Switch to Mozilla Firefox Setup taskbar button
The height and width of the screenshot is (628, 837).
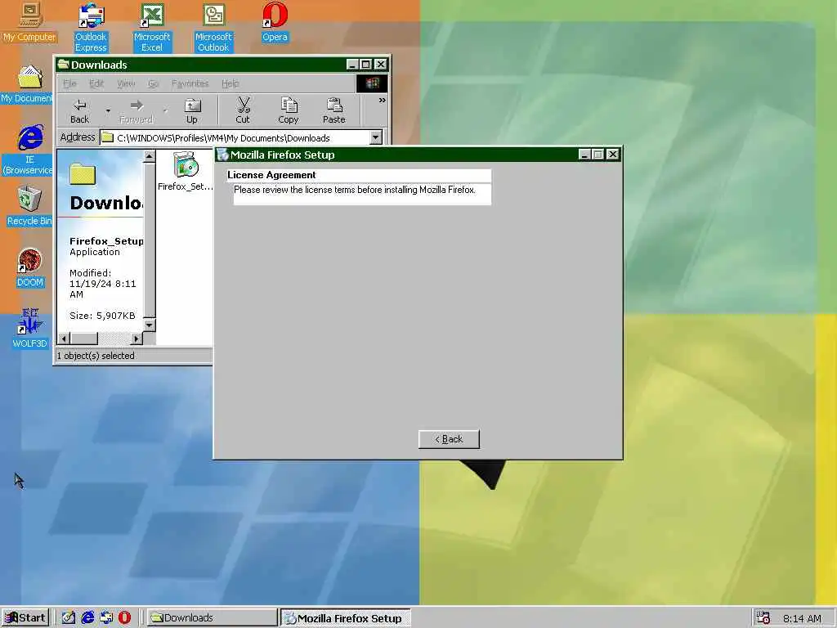coord(346,618)
